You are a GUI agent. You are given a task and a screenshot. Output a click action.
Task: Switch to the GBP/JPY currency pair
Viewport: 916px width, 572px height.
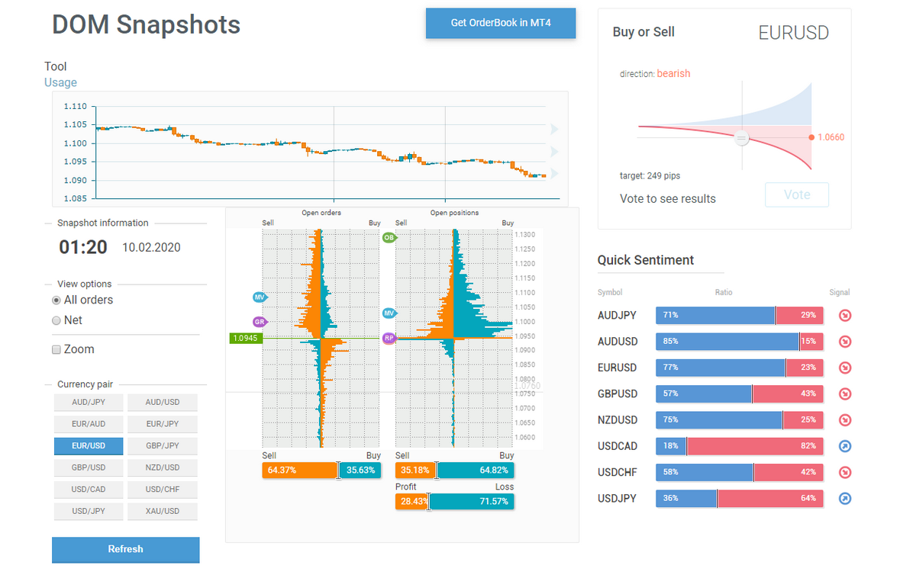tap(162, 445)
